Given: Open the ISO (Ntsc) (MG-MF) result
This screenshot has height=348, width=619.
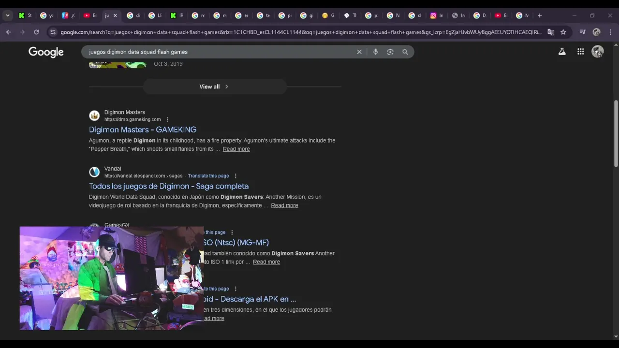Looking at the screenshot, I should pyautogui.click(x=236, y=243).
